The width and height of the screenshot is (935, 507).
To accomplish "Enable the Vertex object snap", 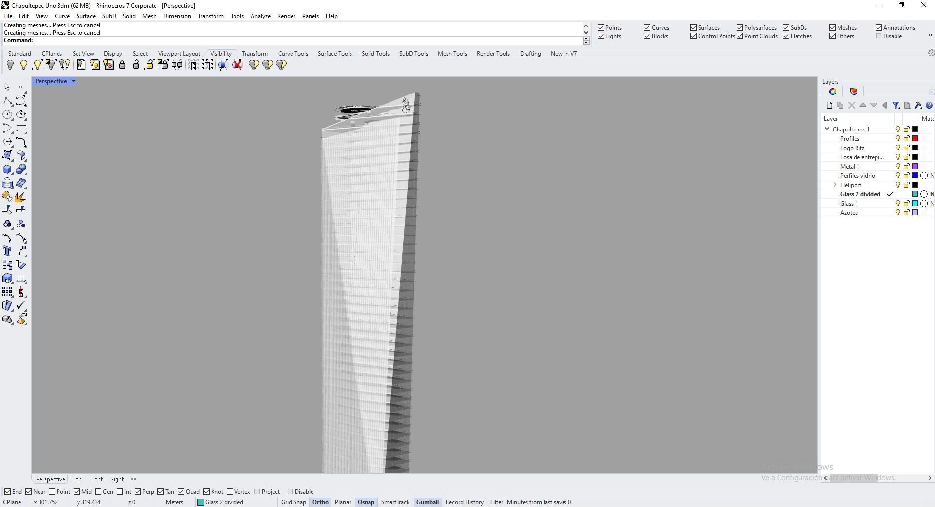I will (x=230, y=492).
